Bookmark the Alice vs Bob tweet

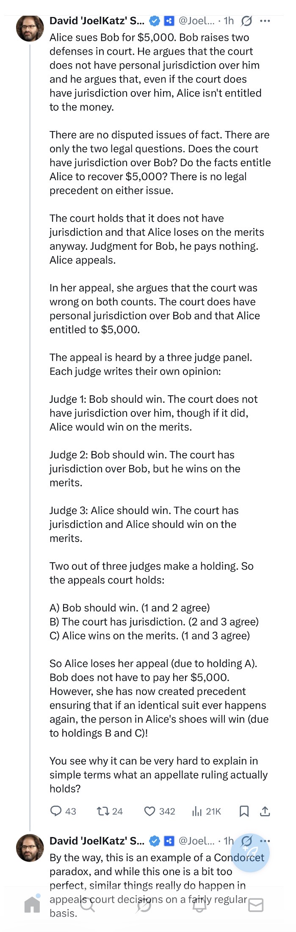click(244, 811)
